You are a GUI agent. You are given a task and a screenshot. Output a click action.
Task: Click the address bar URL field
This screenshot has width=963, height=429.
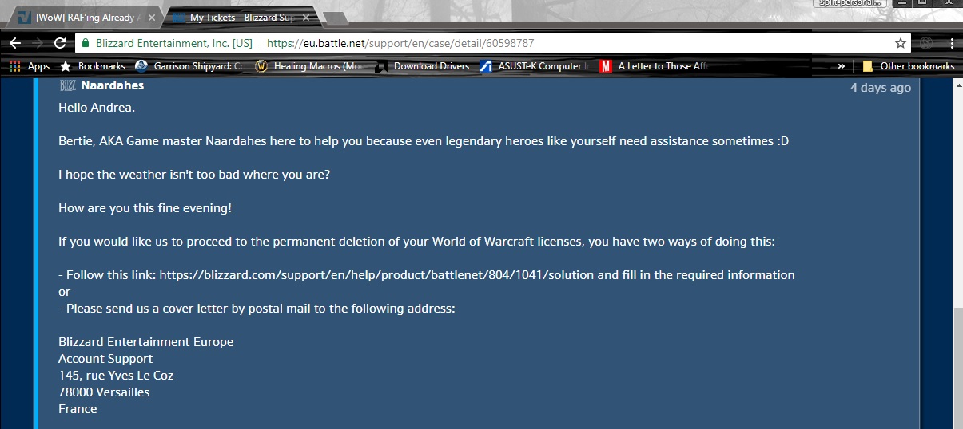(491, 43)
